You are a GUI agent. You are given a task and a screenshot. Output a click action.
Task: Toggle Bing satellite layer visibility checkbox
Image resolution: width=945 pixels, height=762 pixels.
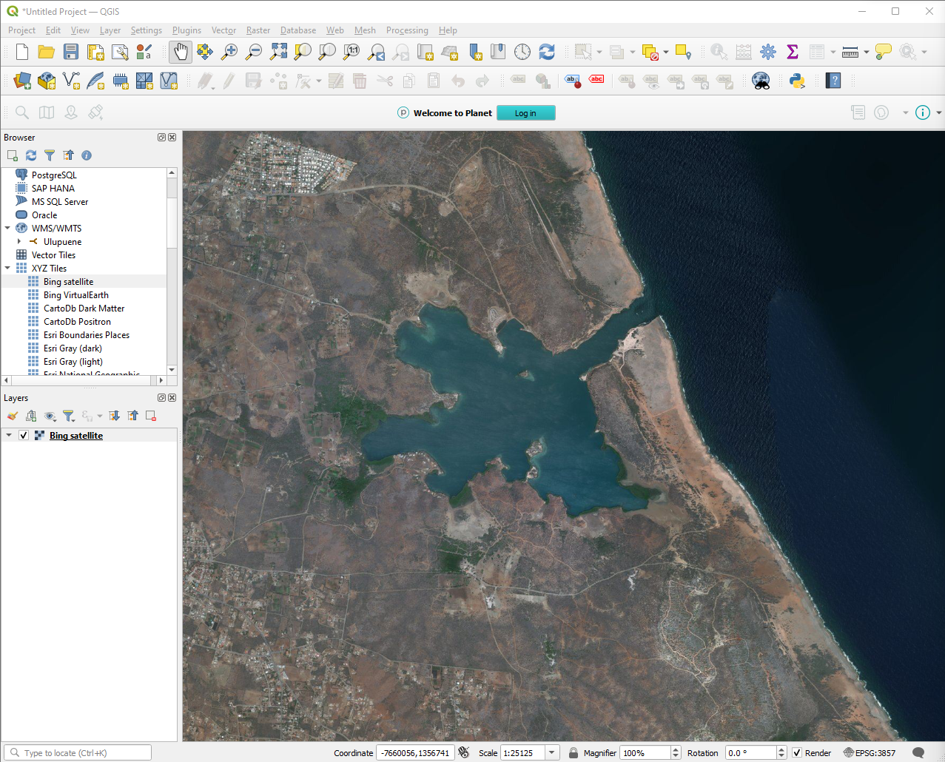click(24, 436)
